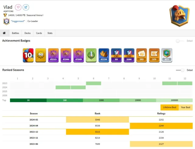Screen dimensions: 195x149
Task: Click the Top 100000 legend segment
Action: (x=174, y=100)
